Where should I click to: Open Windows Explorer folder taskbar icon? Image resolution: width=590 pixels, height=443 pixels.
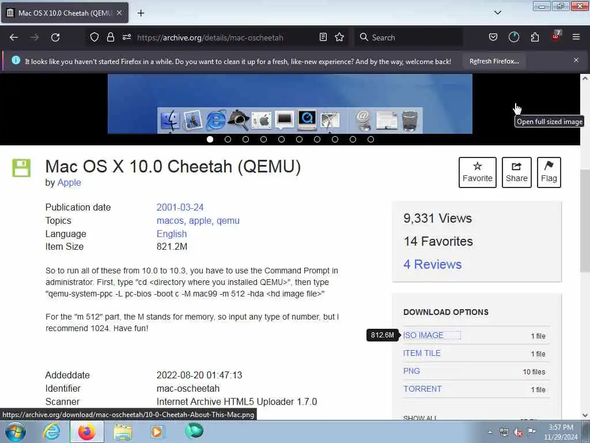pos(123,431)
